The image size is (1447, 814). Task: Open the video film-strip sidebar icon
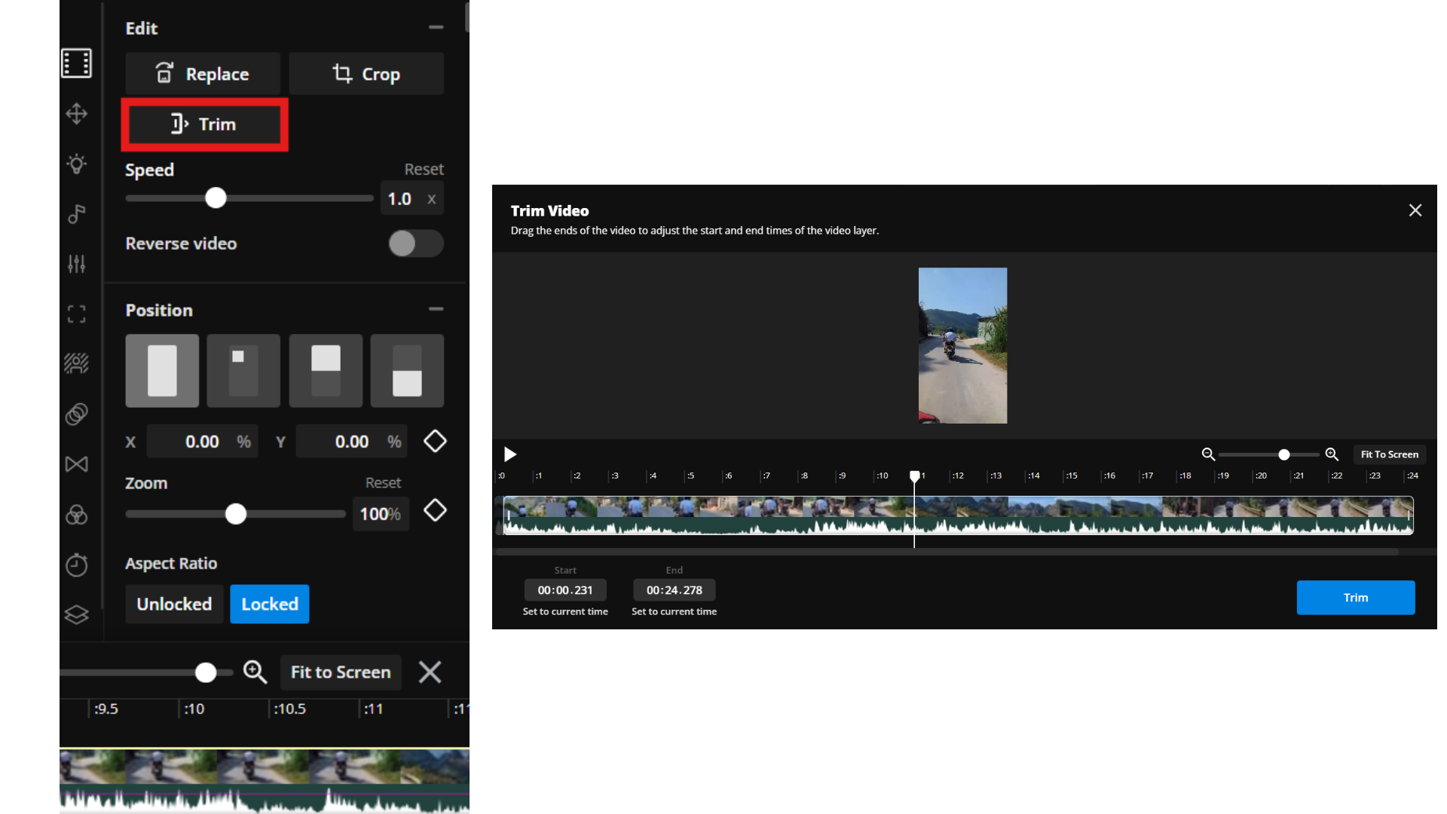(x=76, y=63)
